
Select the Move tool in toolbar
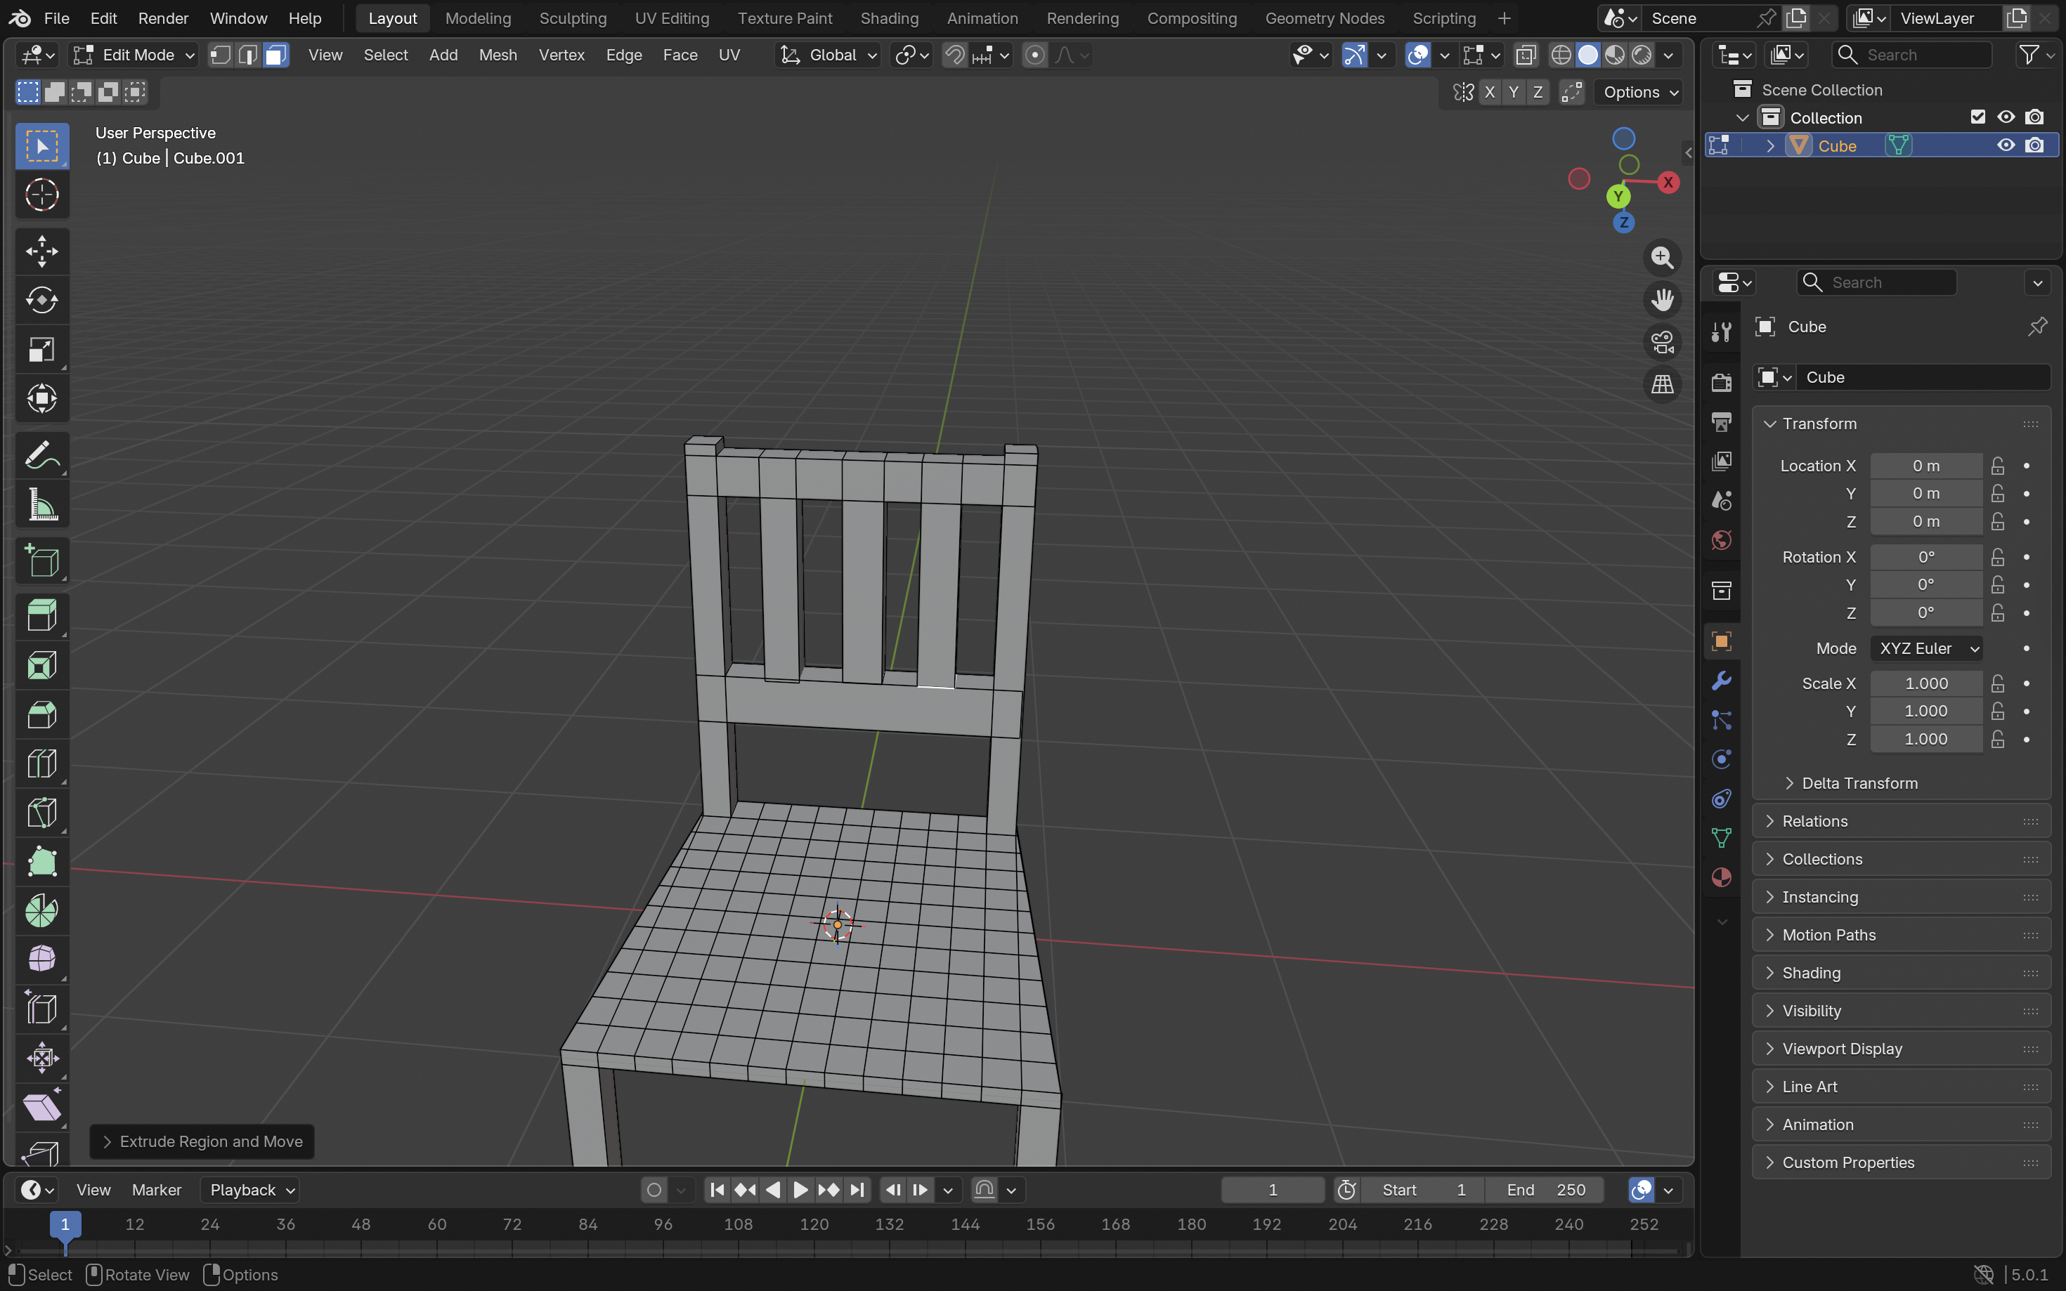click(41, 251)
